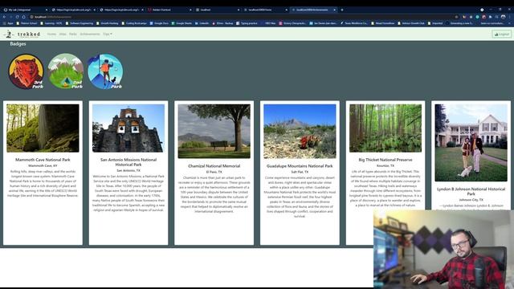
Task: Open the LinkedIn bookmark
Action: 202,23
